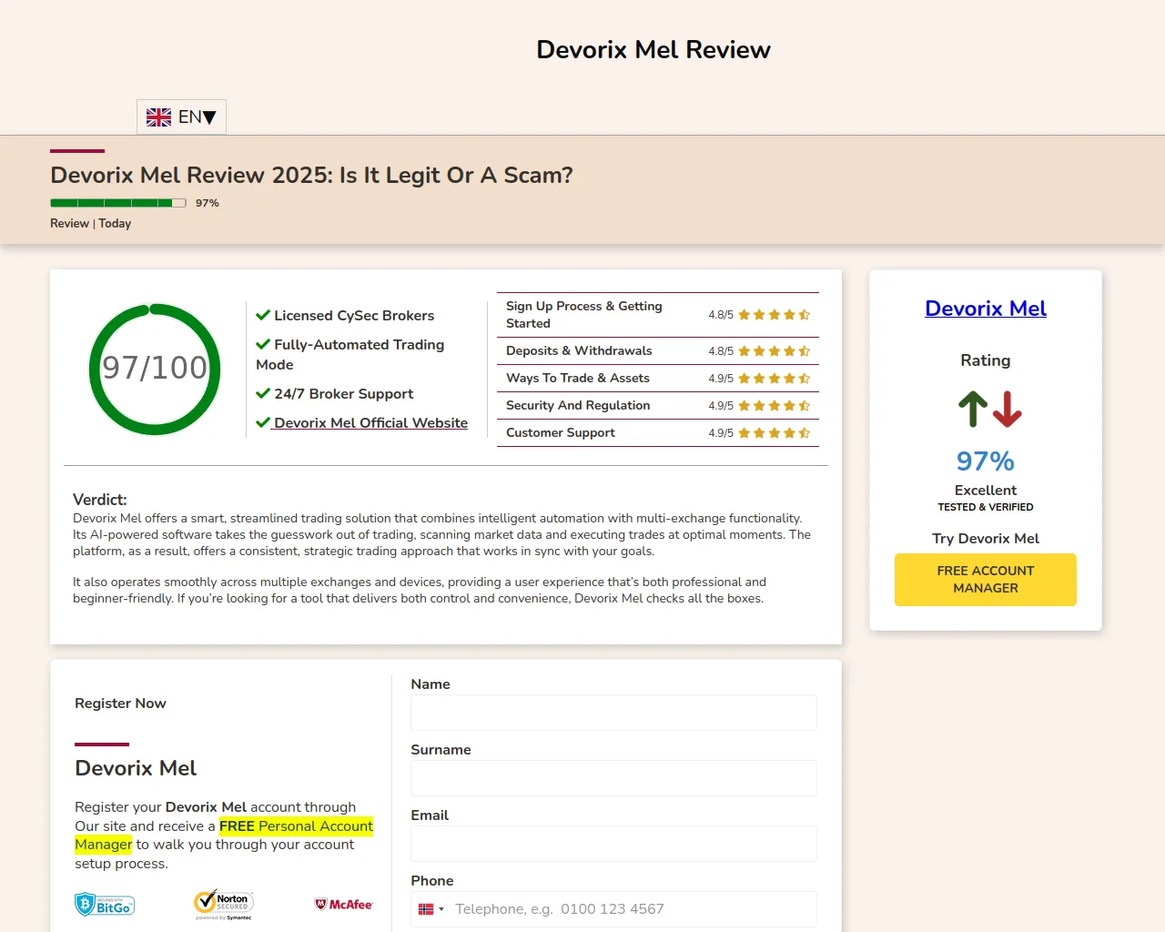Click into the Surname text field

pyautogui.click(x=613, y=778)
